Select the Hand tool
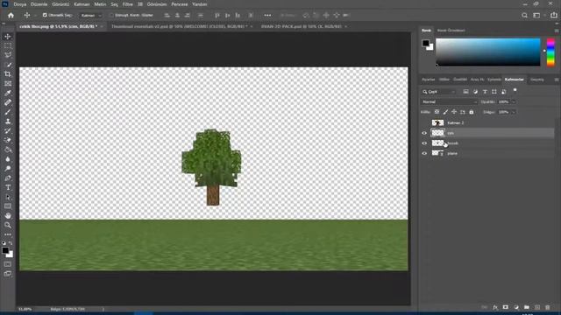The image size is (561, 315). (x=8, y=216)
